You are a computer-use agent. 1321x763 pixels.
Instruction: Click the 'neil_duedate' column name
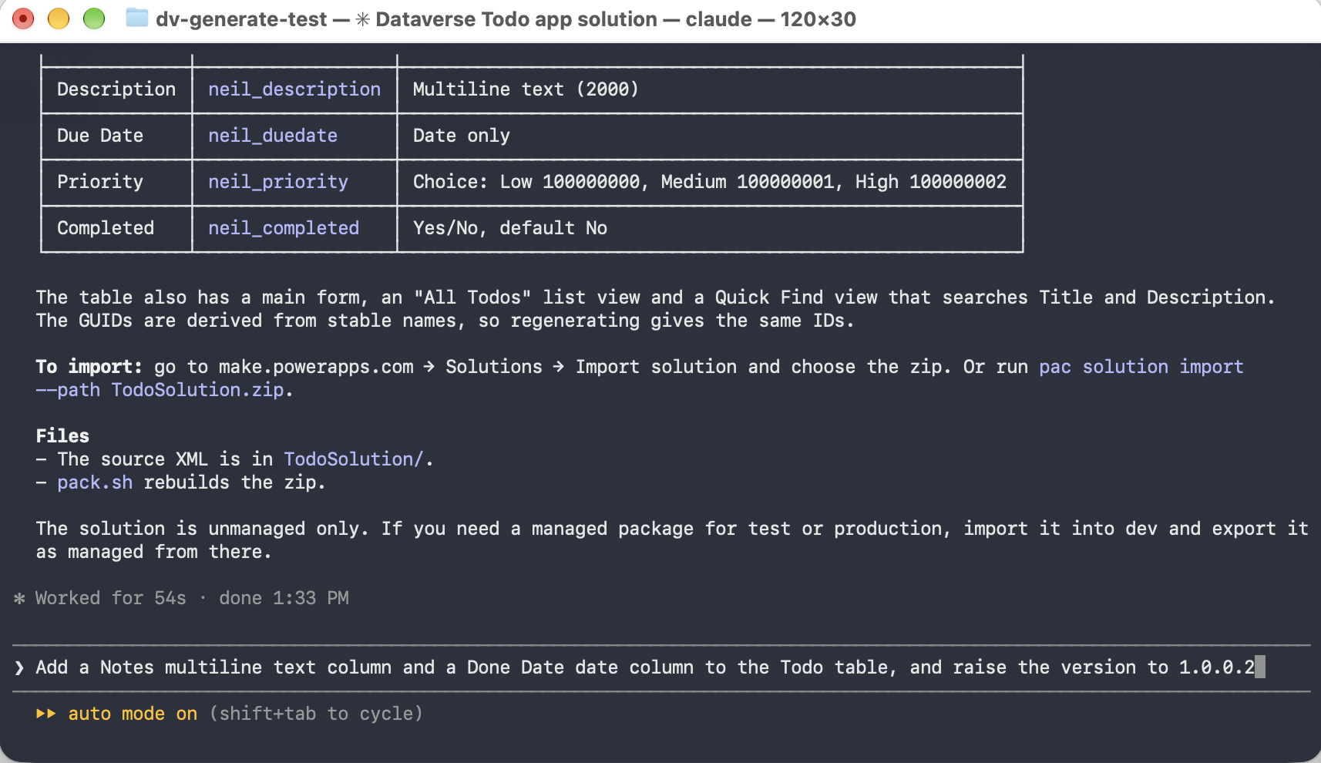pos(273,136)
